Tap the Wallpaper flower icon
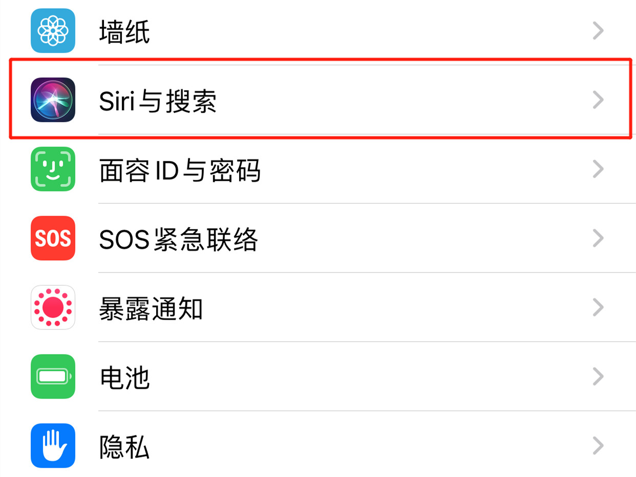Viewport: 636px width, 477px height. pyautogui.click(x=53, y=31)
